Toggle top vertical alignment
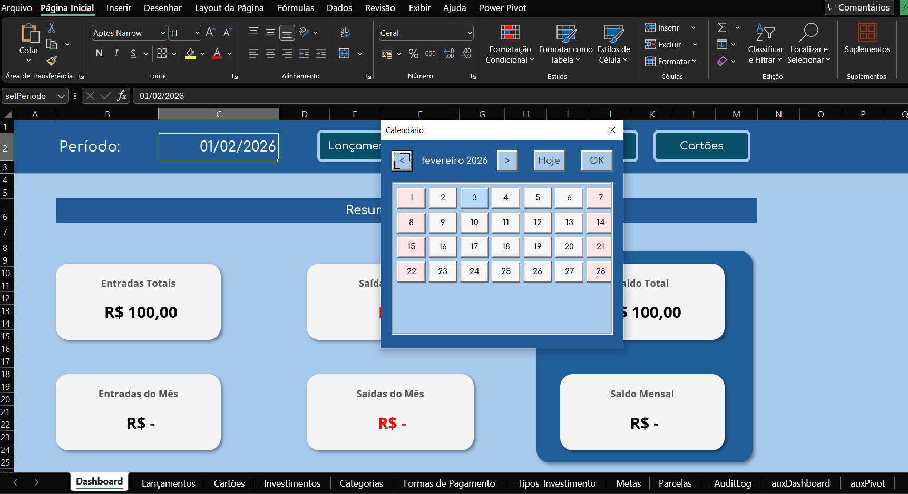Viewport: 908px width, 494px height. point(253,32)
